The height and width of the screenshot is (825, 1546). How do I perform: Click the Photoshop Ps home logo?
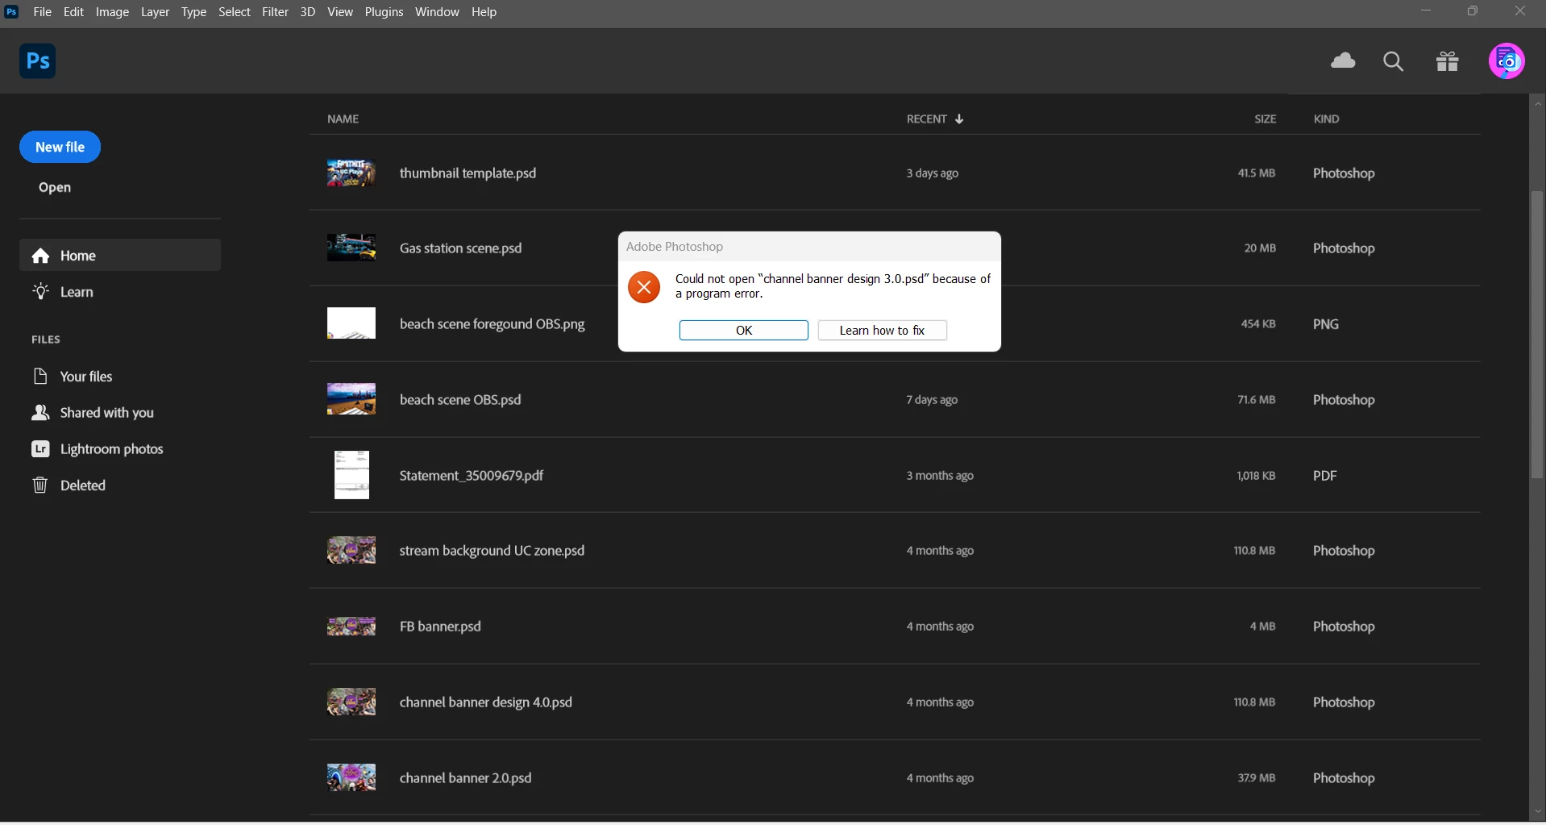pos(38,61)
